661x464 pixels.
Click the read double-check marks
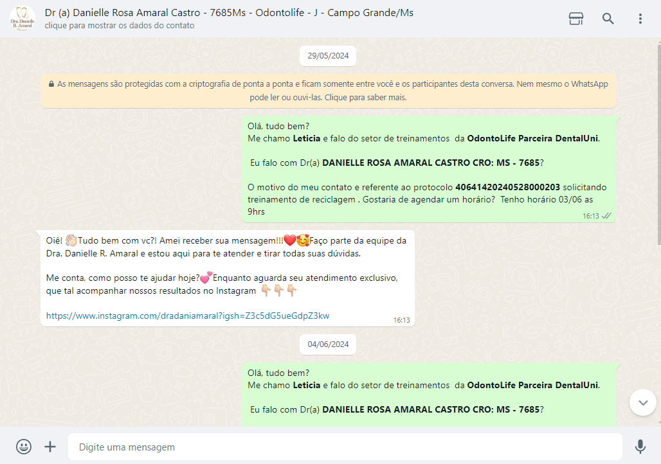click(x=606, y=216)
